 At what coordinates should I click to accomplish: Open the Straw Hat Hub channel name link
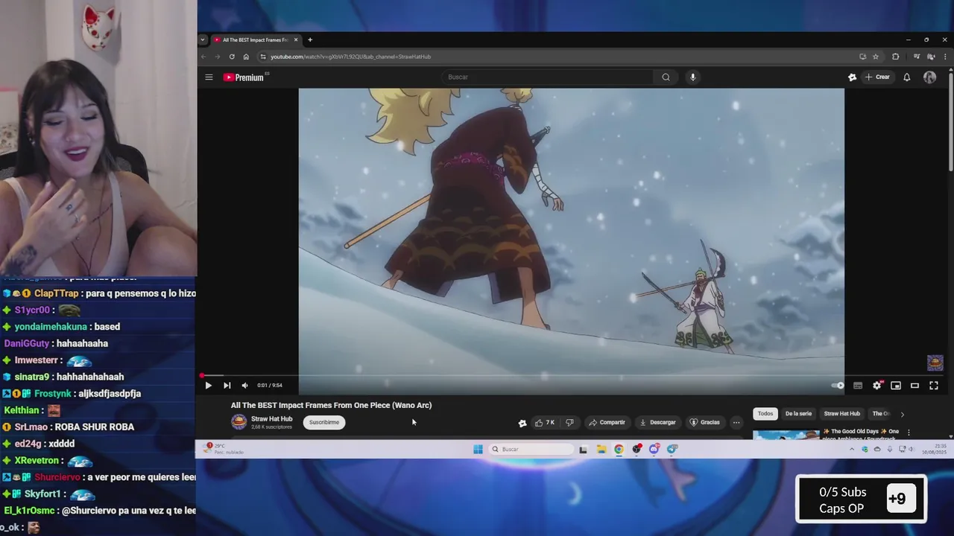coord(271,418)
